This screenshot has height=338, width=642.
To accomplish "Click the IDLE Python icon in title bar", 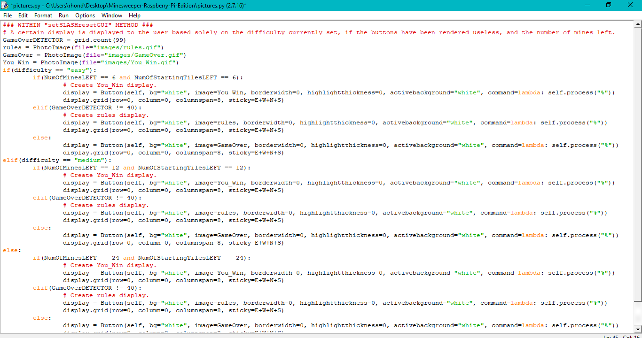I will tap(5, 5).
